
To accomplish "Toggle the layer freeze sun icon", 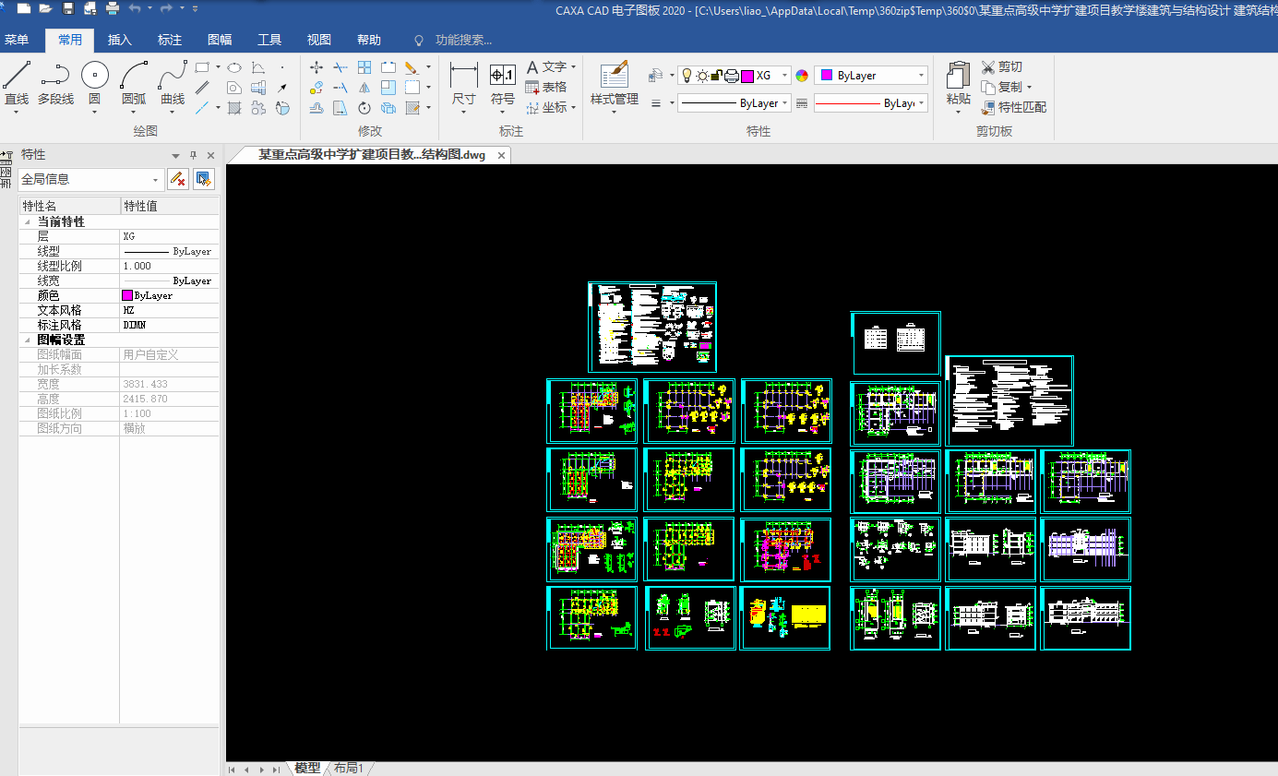I will point(702,76).
